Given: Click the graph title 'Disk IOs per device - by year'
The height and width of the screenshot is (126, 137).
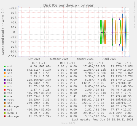Looking at the screenshot, I should [x=68, y=5].
